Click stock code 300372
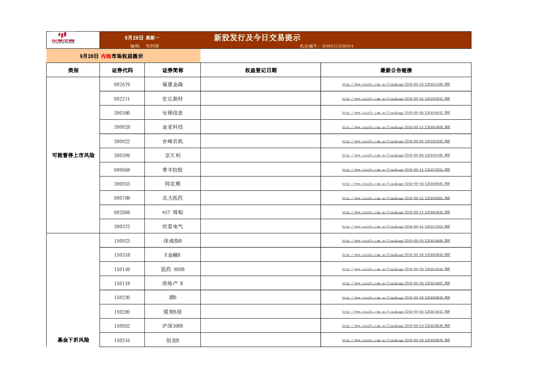Image resolution: width=548 pixels, height=387 pixels. (122, 227)
